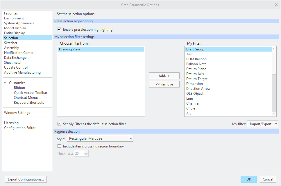Viewport: 281px width, 186px height.
Task: Uncheck Set My Filter as default
Action: [x=60, y=124]
